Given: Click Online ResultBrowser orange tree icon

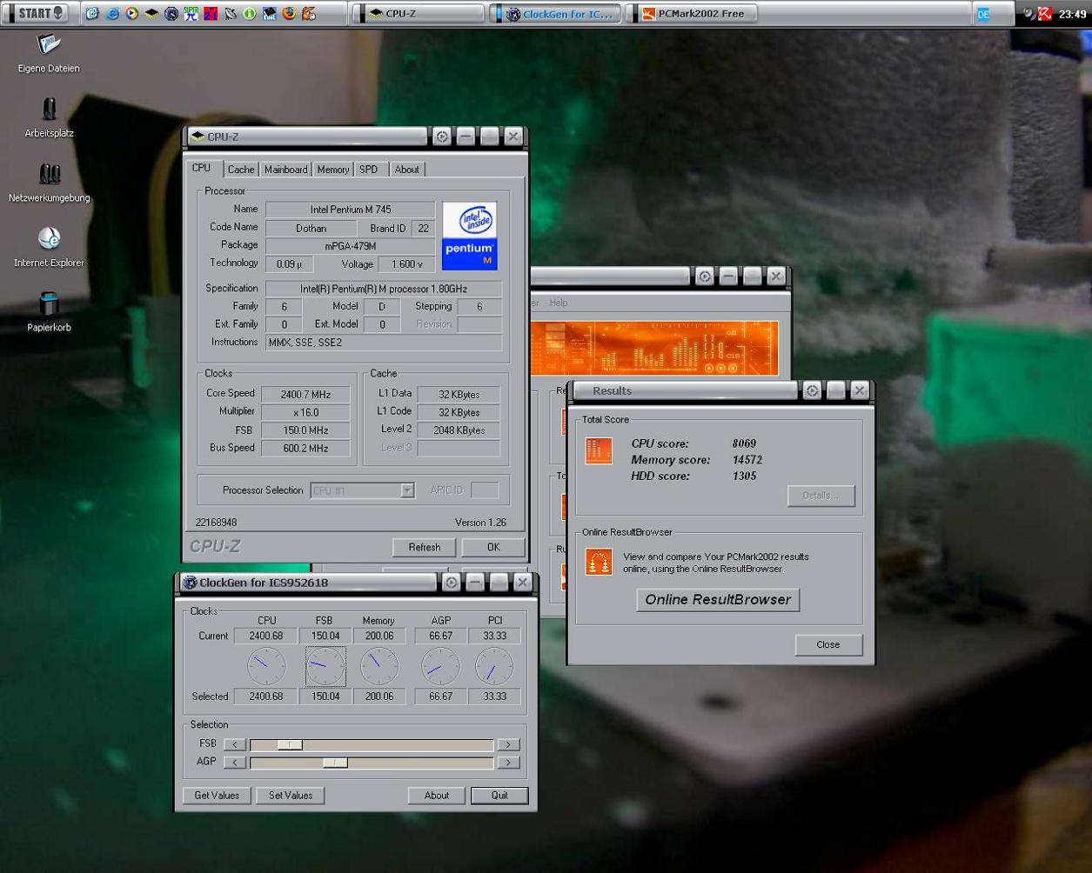Looking at the screenshot, I should click(x=599, y=562).
